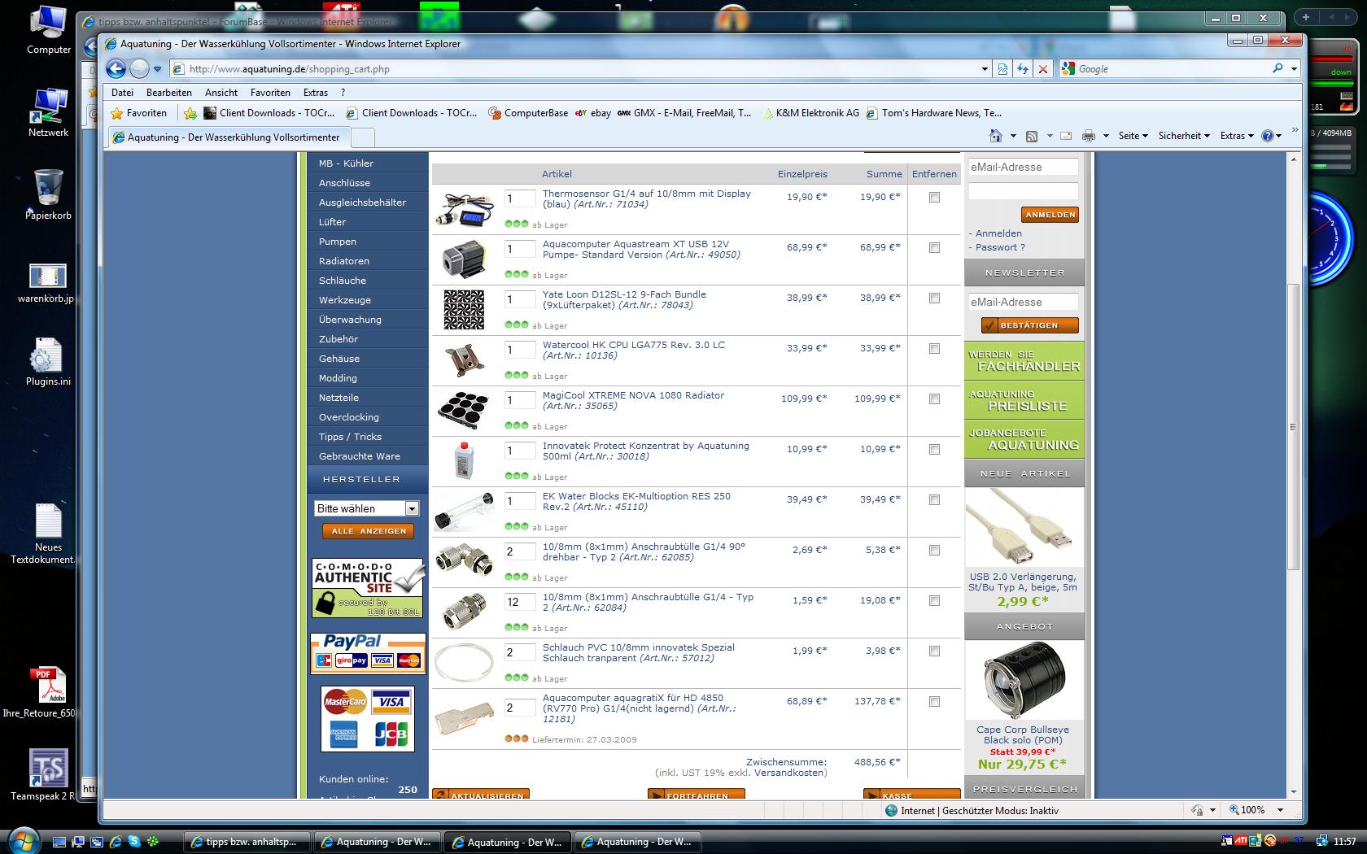Screen dimensions: 1367x854
Task: Open the Computer desktop icon
Action: tap(48, 31)
